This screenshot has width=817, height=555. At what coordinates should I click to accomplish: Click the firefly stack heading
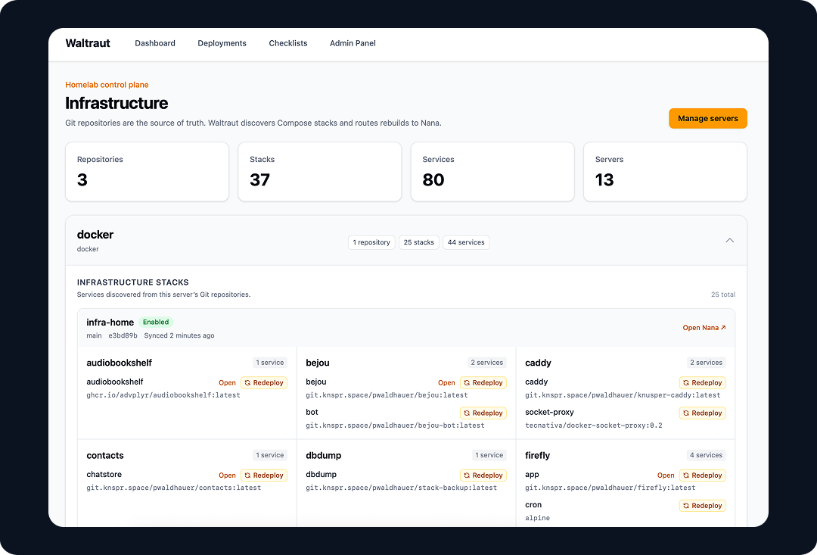click(538, 455)
